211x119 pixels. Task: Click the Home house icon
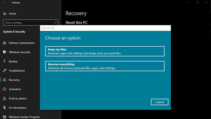click(5, 13)
